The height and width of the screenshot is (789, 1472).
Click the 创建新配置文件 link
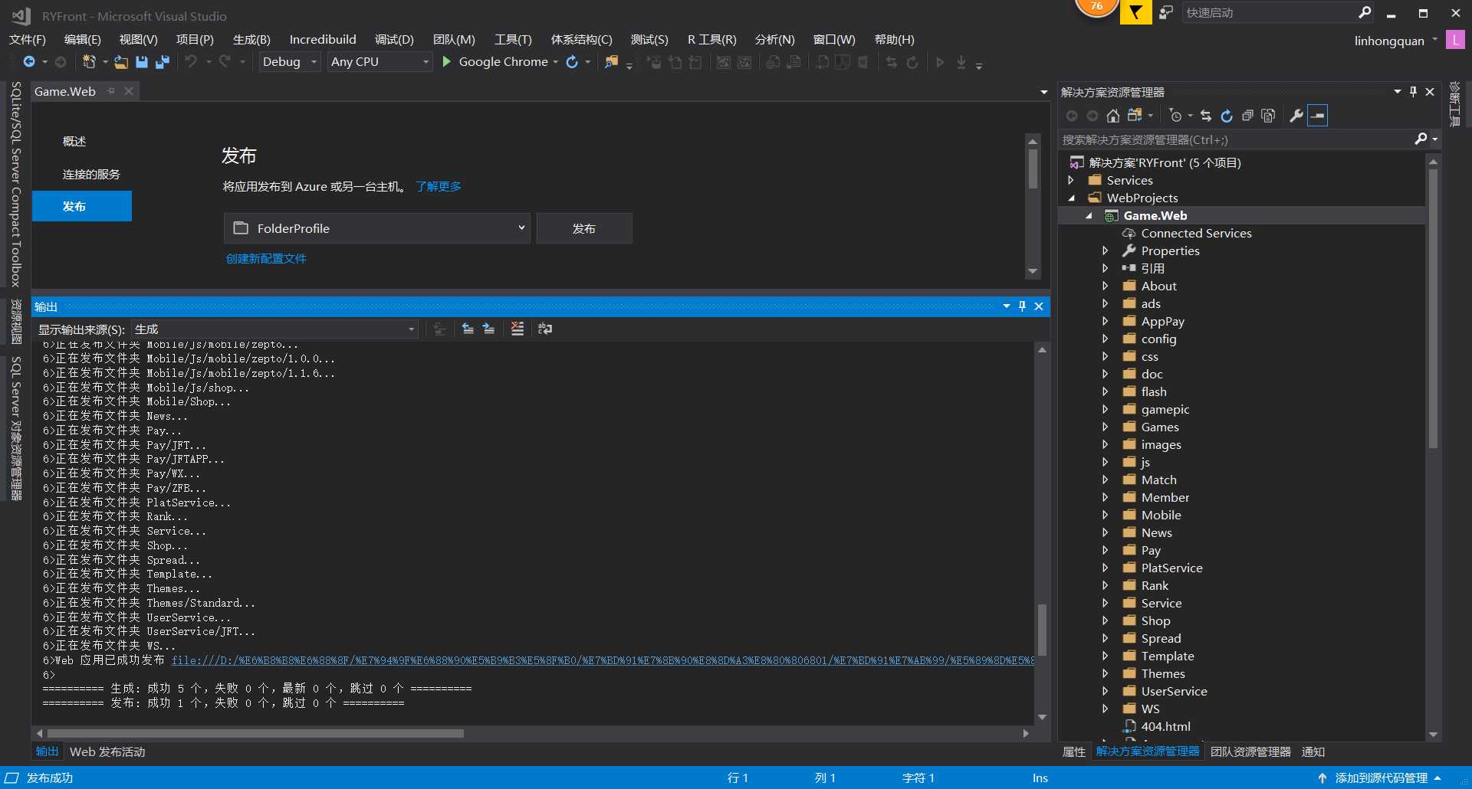pyautogui.click(x=266, y=259)
